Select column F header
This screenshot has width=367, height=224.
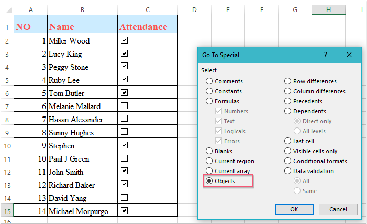(x=261, y=10)
